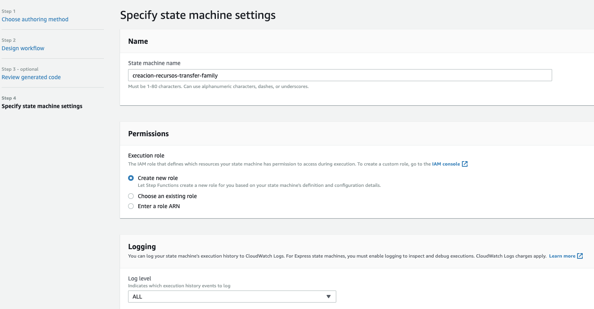Select the Enter a role ARN option
Screen dimensions: 594x309
131,206
